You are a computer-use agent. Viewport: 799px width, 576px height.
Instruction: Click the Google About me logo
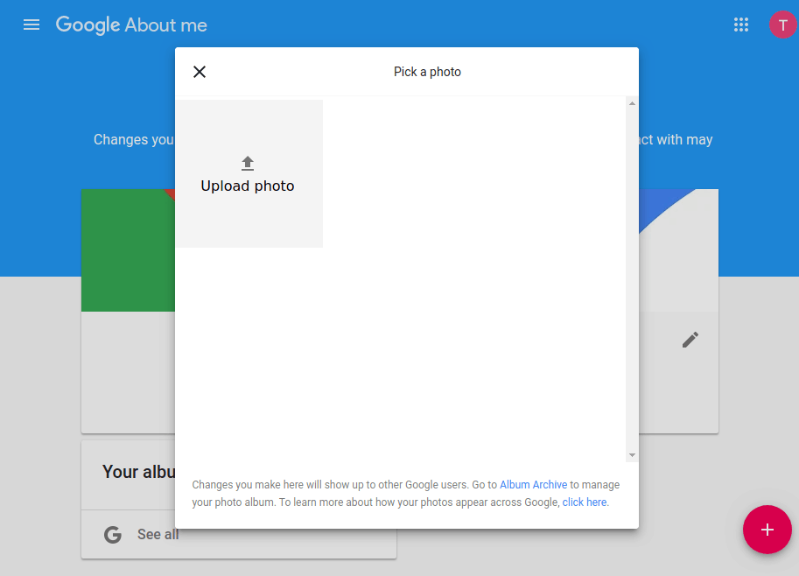point(131,25)
